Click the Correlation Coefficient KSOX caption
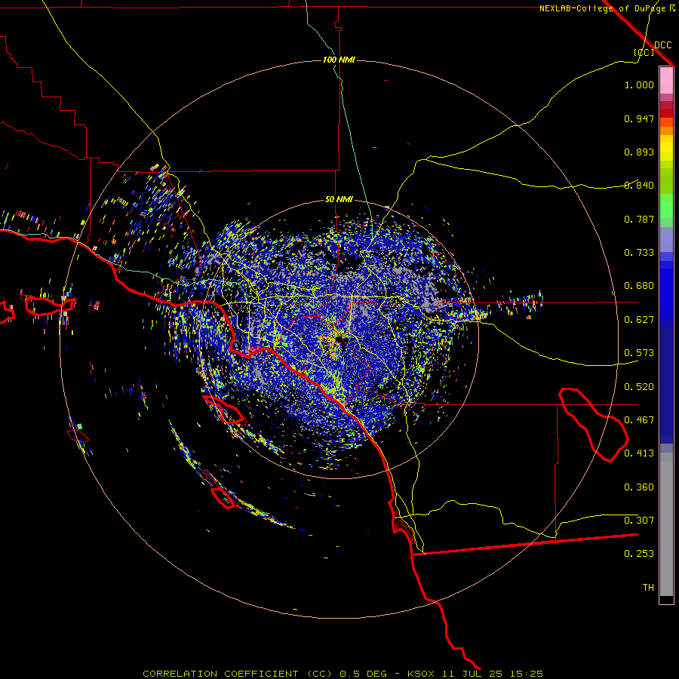The width and height of the screenshot is (679, 679). (343, 674)
